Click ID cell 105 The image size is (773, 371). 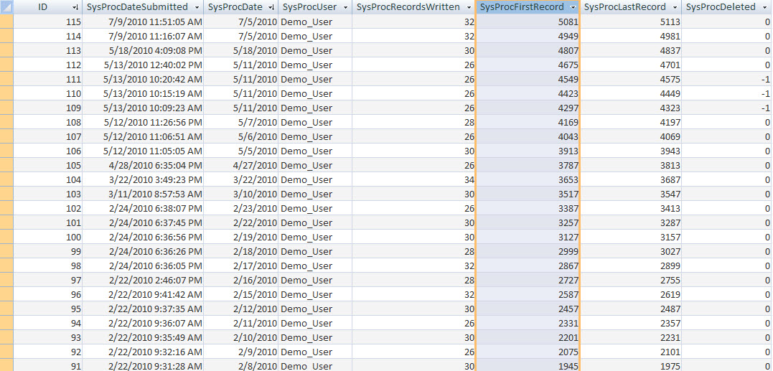47,165
